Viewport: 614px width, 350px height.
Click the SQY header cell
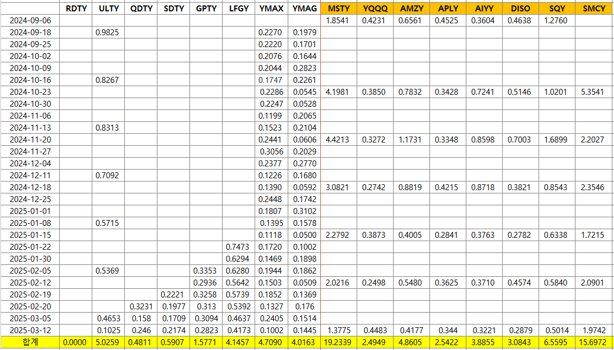(557, 8)
